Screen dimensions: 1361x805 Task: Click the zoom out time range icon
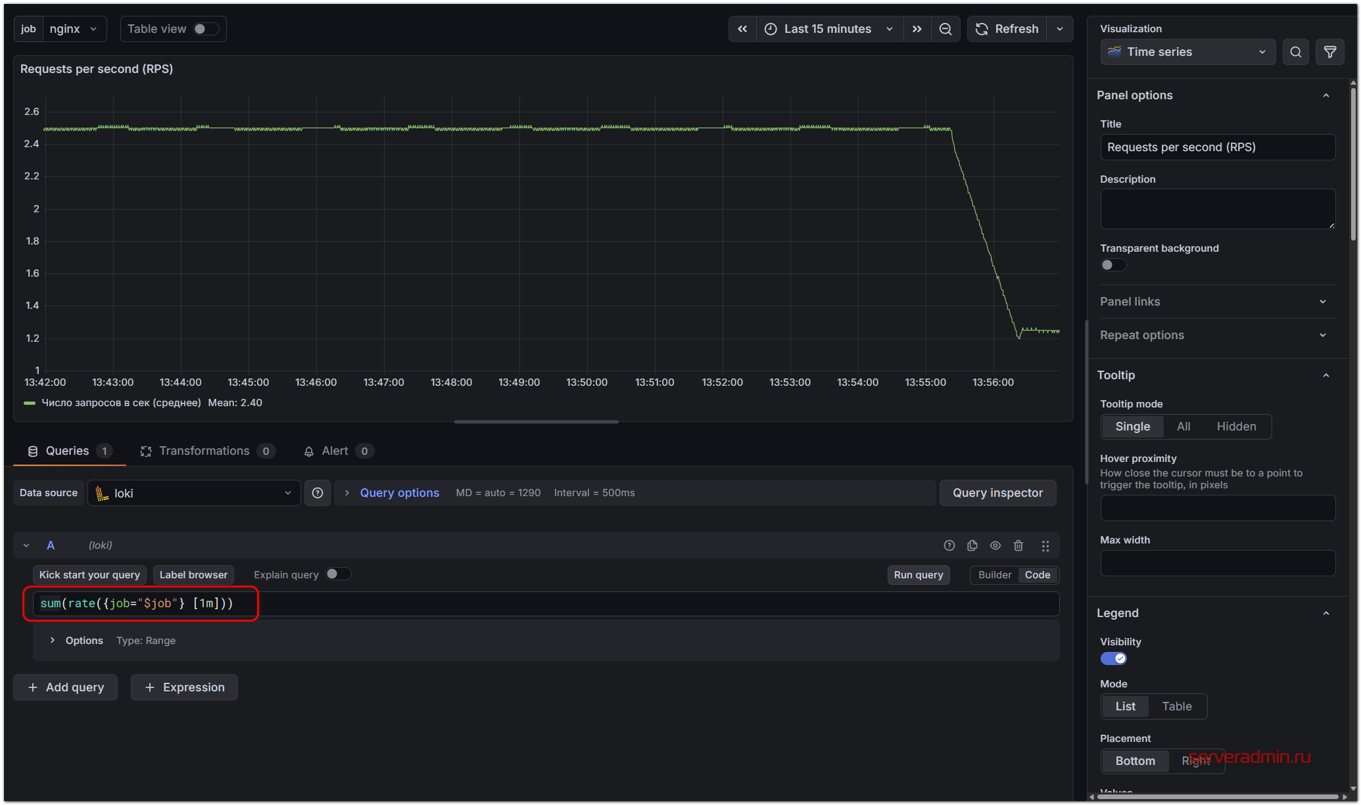click(x=945, y=29)
